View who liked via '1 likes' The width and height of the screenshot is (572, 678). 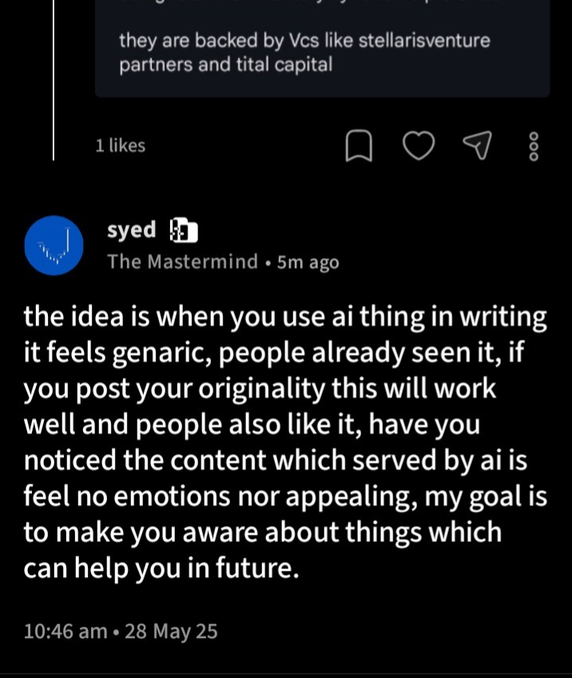pyautogui.click(x=120, y=146)
